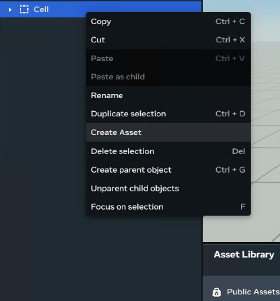Cut the selected Cell object
Screen dimensions: 280x301
[98, 40]
